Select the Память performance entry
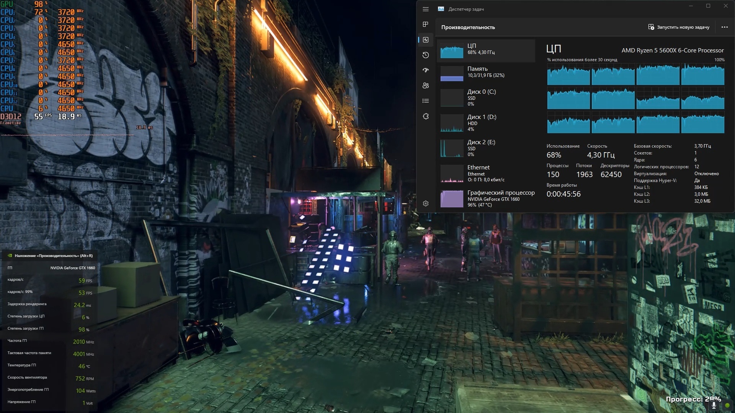 click(x=486, y=73)
